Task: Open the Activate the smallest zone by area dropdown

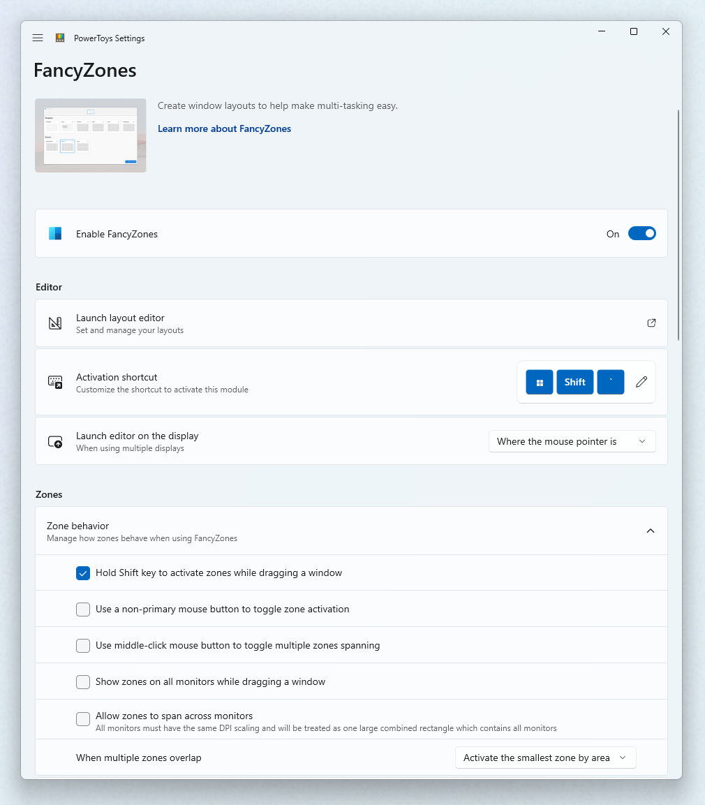Action: coord(545,757)
